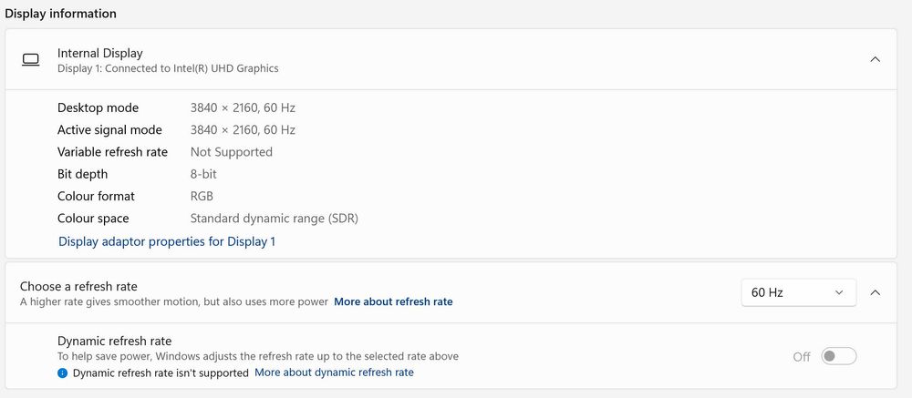Open the More about refresh rate link
The height and width of the screenshot is (398, 912).
[393, 301]
